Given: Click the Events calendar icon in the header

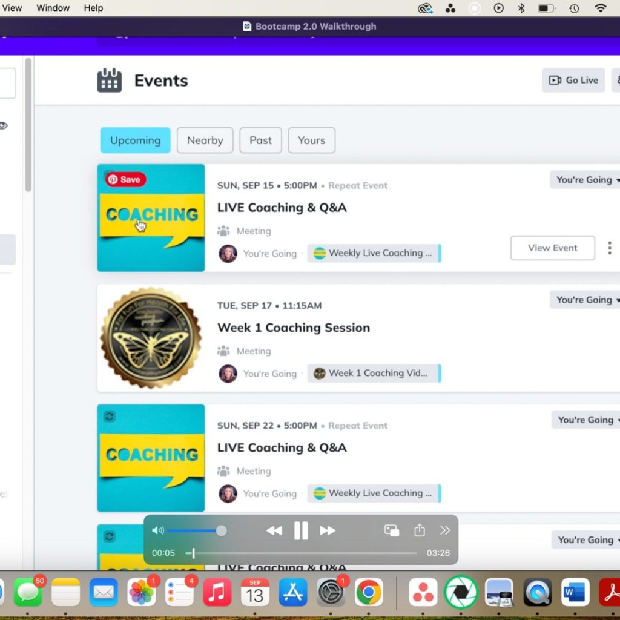Looking at the screenshot, I should click(110, 81).
